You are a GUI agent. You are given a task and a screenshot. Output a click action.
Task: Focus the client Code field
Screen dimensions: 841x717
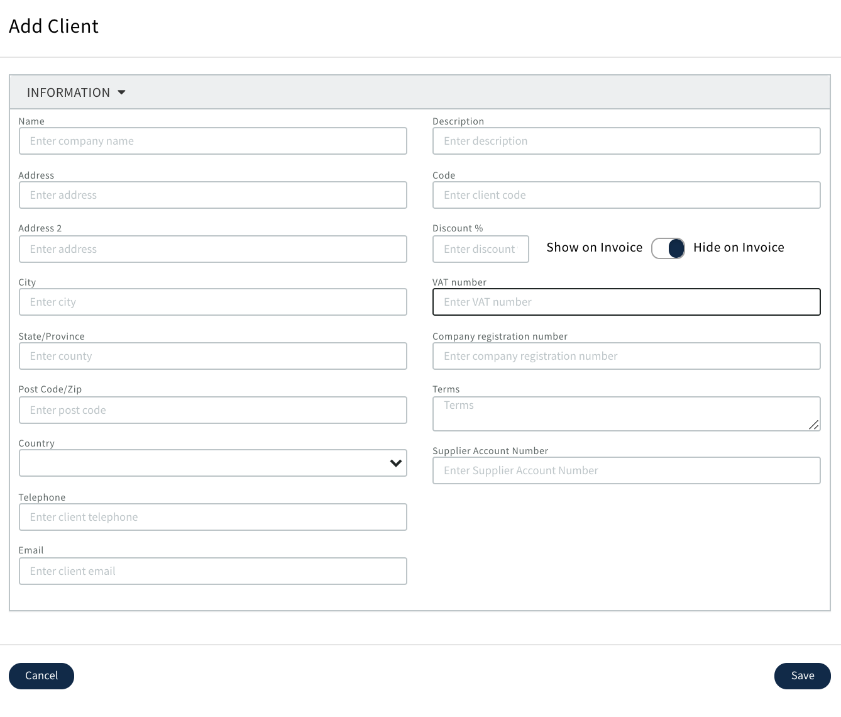click(626, 195)
